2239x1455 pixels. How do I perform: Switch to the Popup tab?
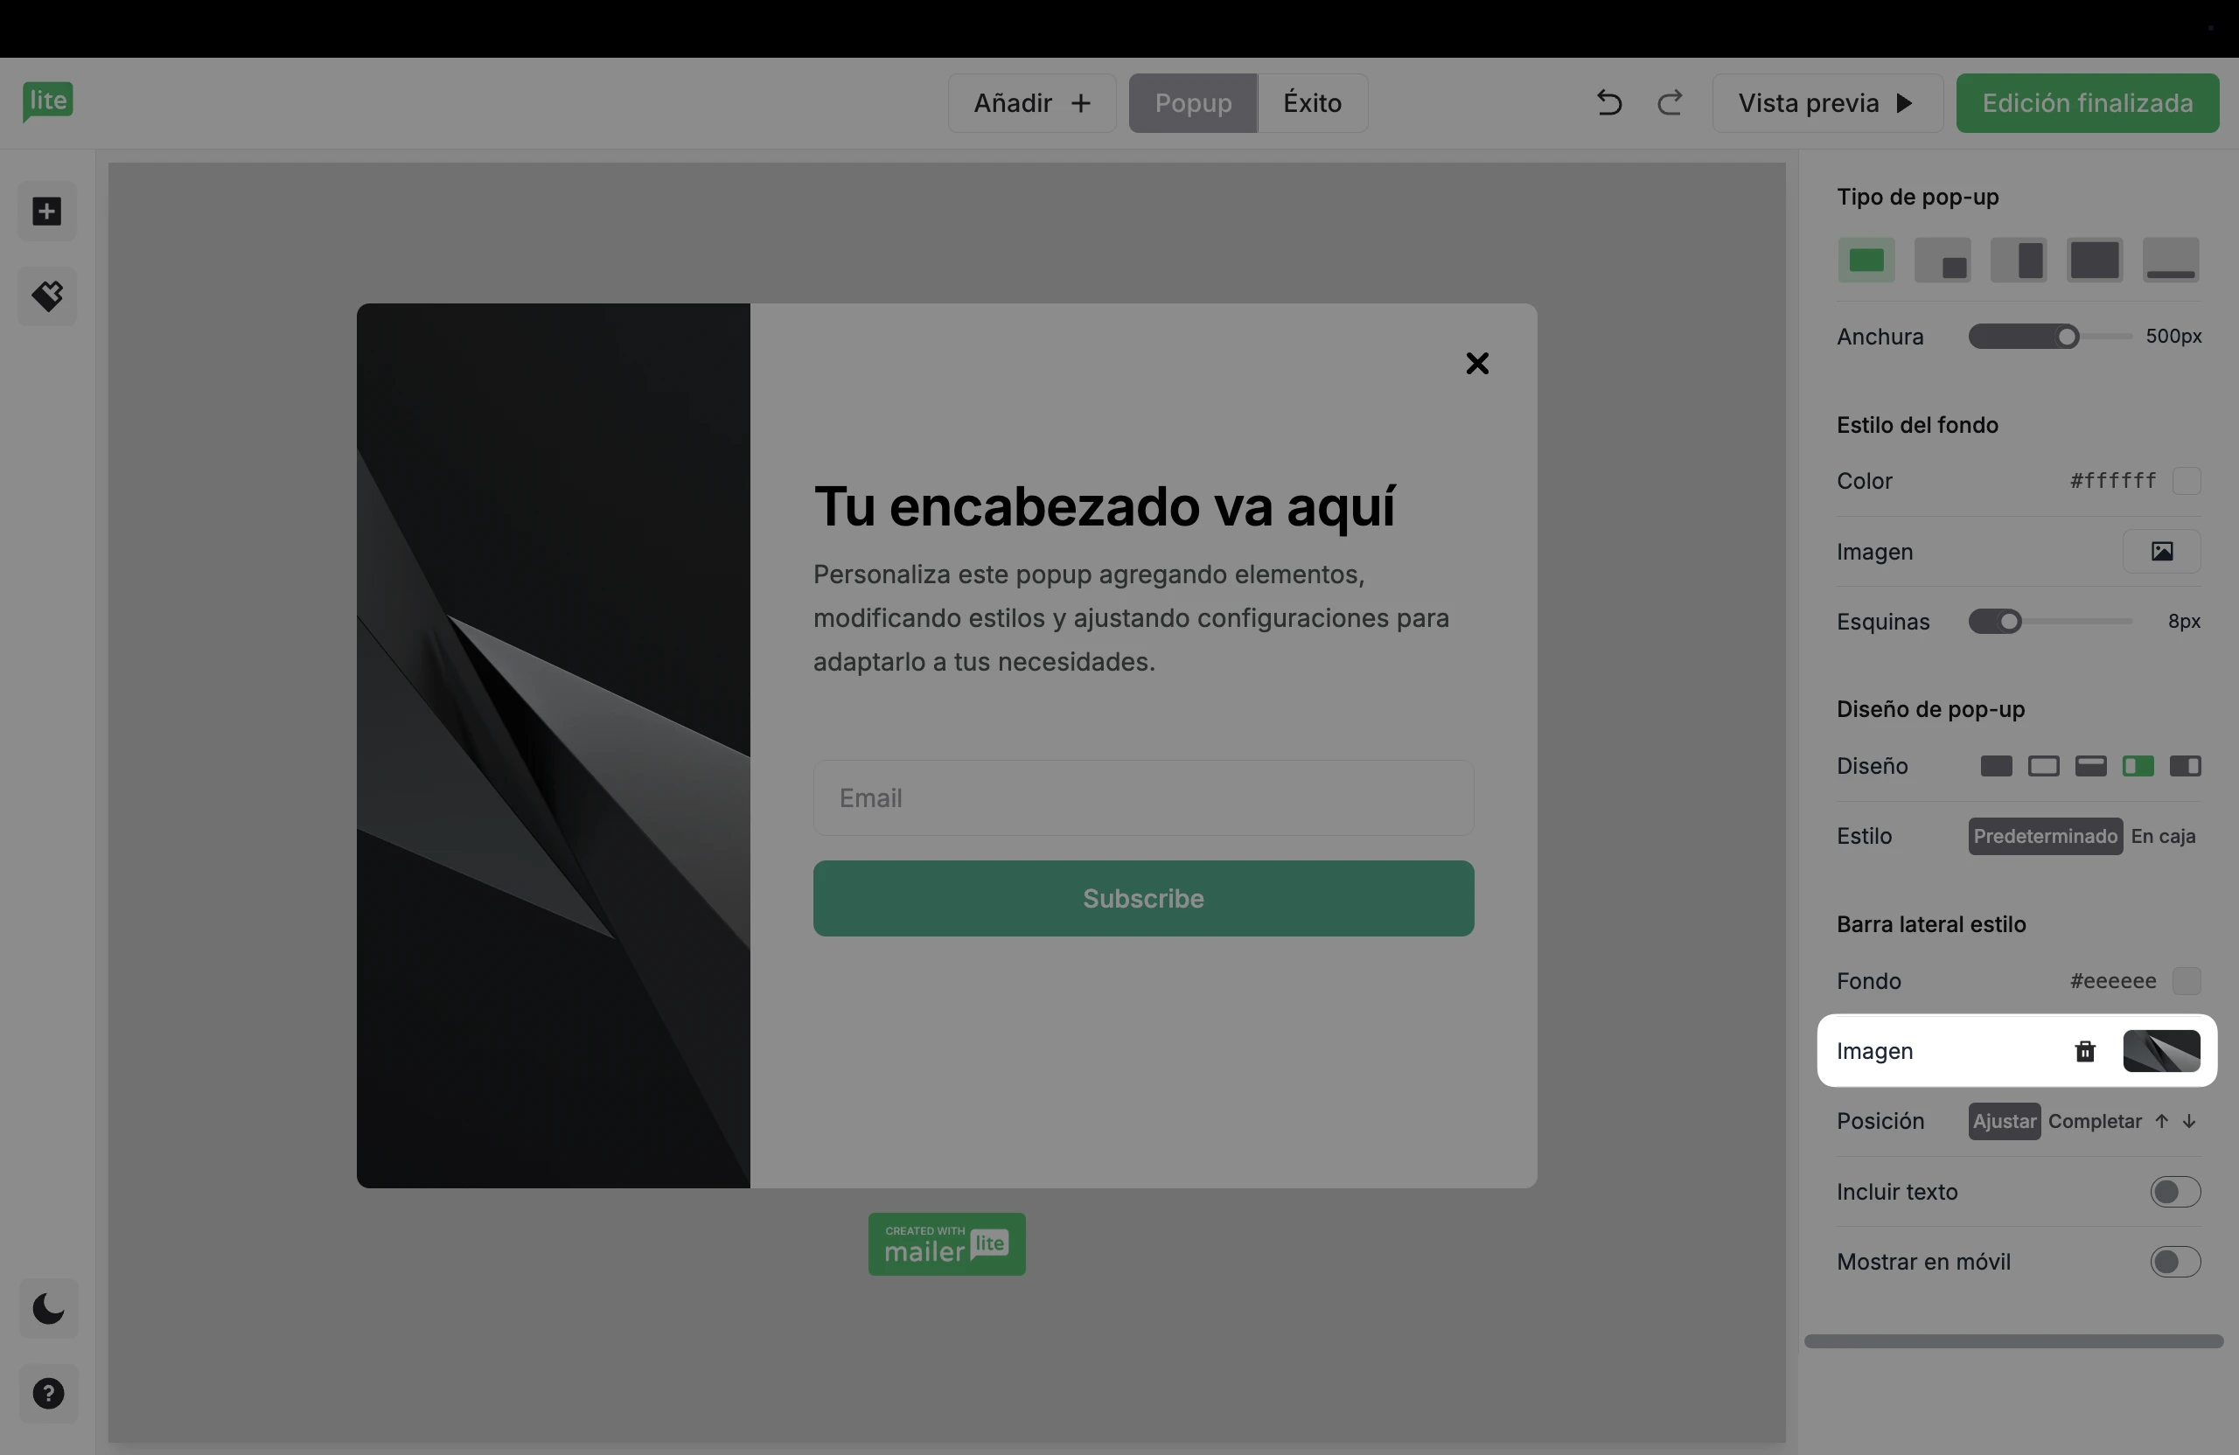(1193, 102)
